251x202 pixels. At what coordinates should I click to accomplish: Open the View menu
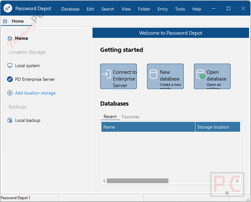click(126, 9)
